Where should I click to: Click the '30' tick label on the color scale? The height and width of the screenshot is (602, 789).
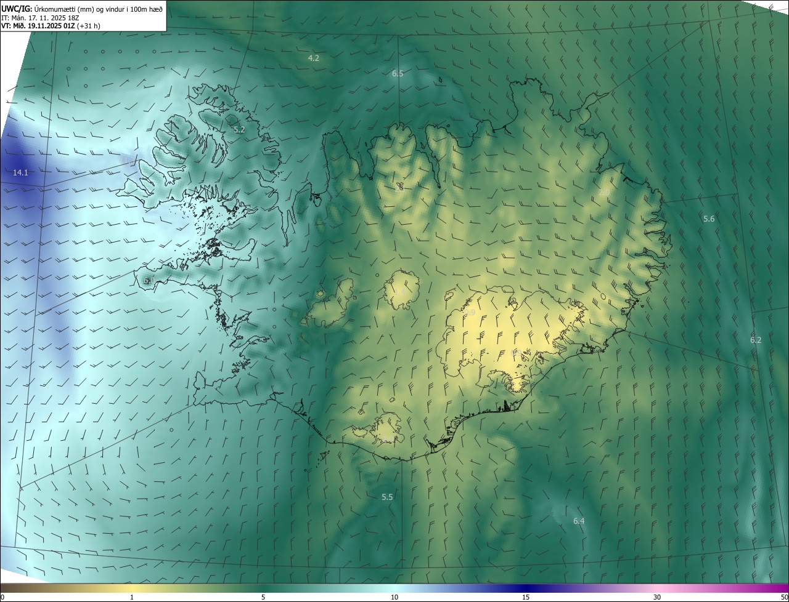[x=657, y=597]
